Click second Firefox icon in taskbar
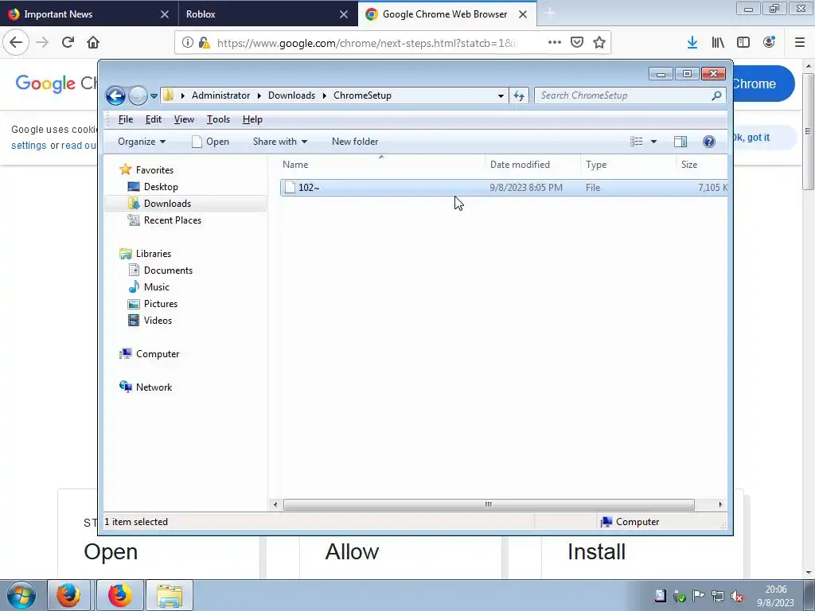 pyautogui.click(x=119, y=595)
